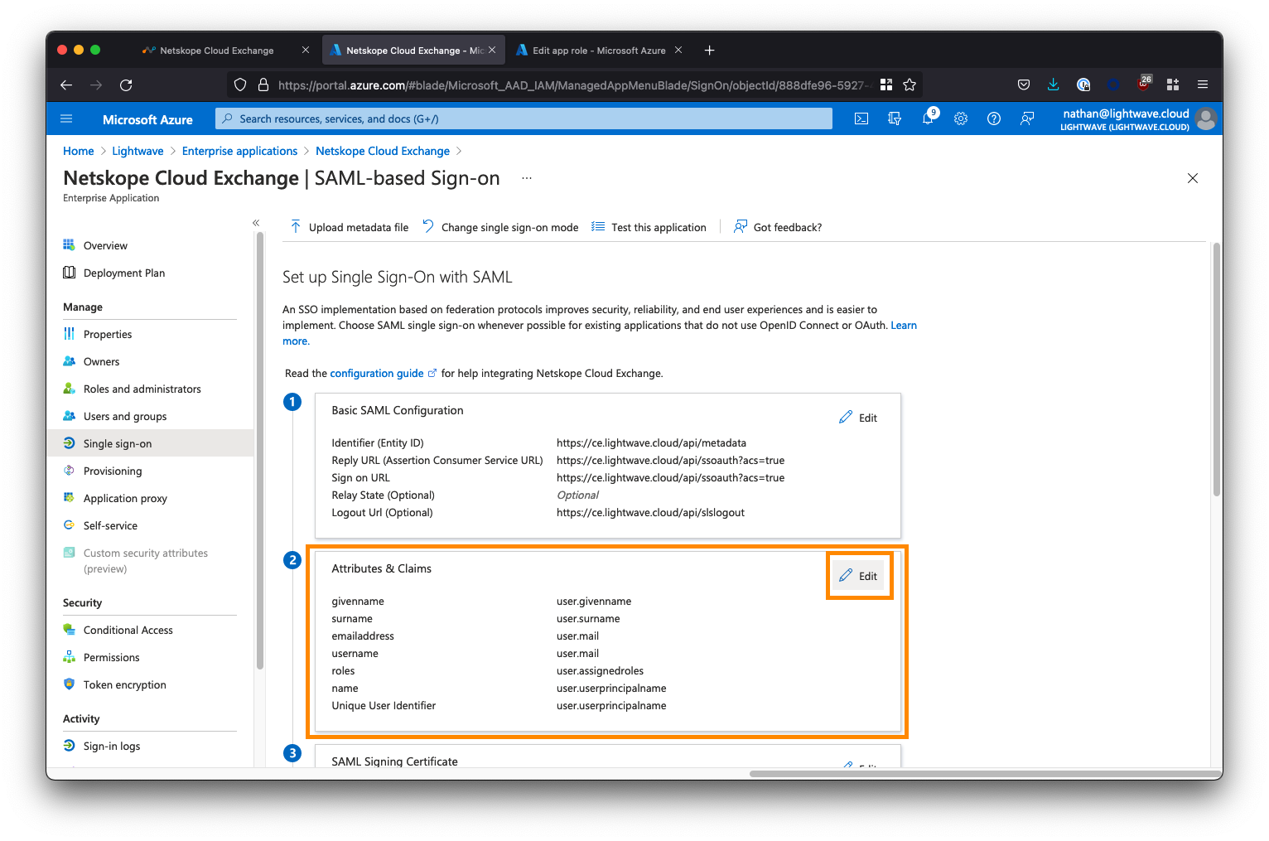Open Azure Cloud Shell icon
Viewport: 1269px width, 841px height.
(861, 118)
